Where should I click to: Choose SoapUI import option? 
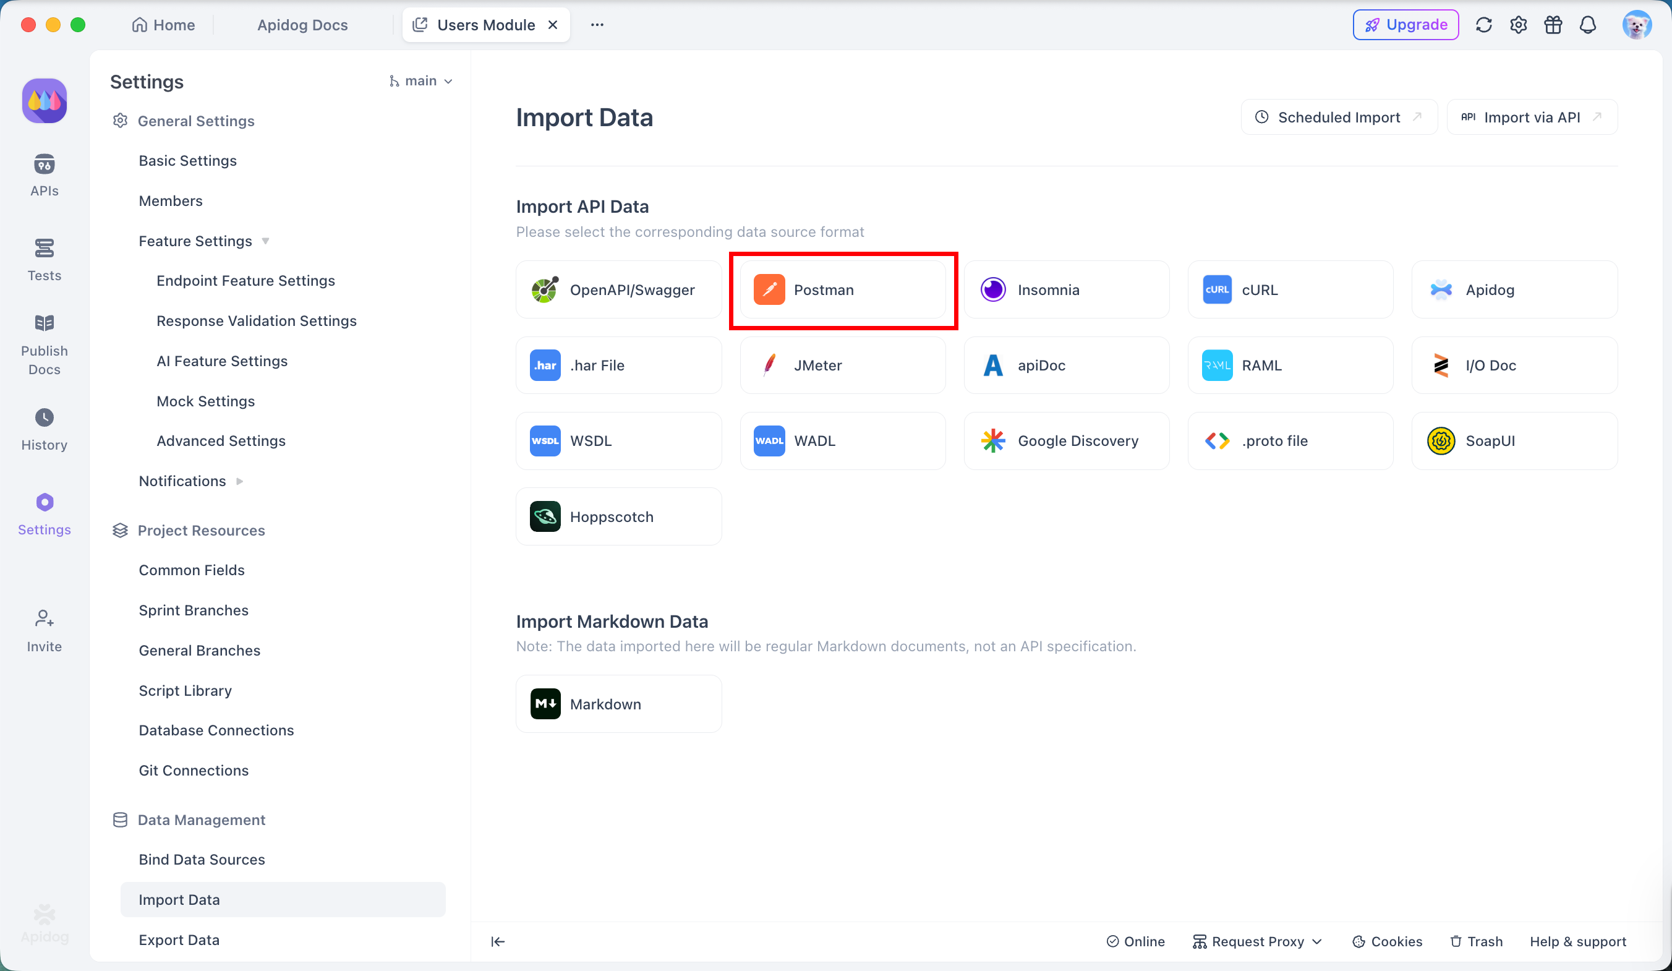1514,441
